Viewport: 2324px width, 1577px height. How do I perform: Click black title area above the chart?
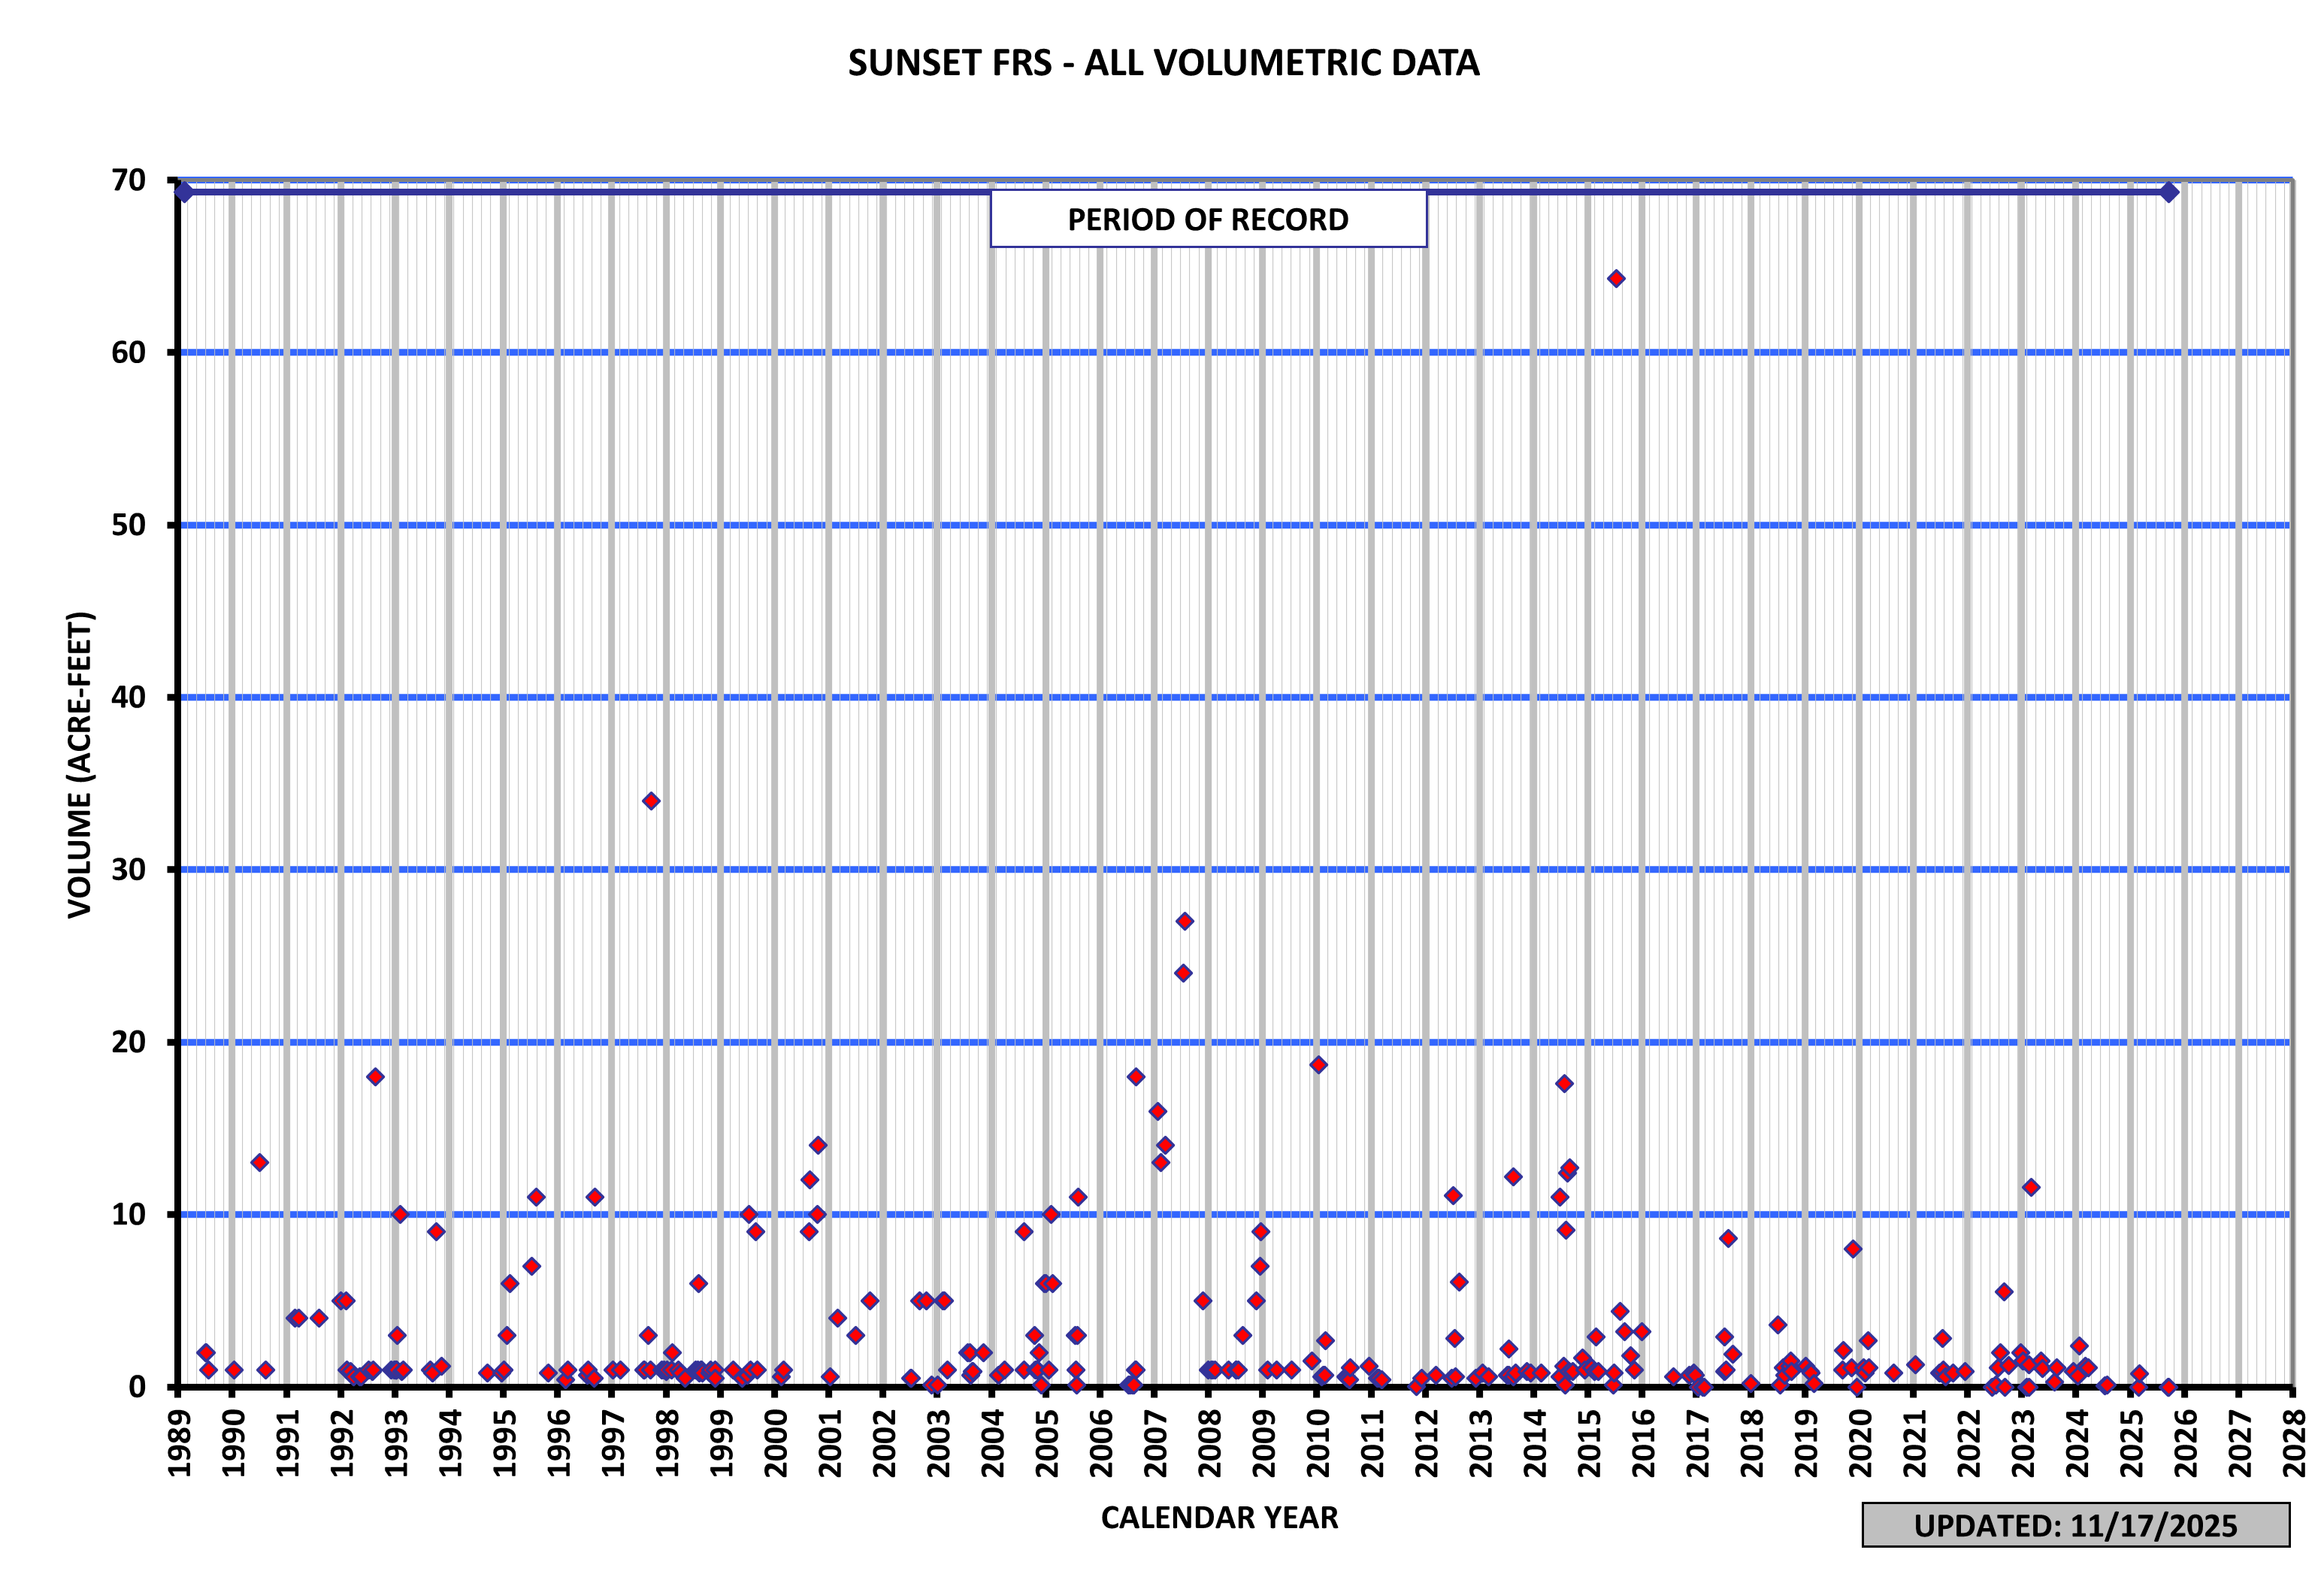(x=1160, y=80)
